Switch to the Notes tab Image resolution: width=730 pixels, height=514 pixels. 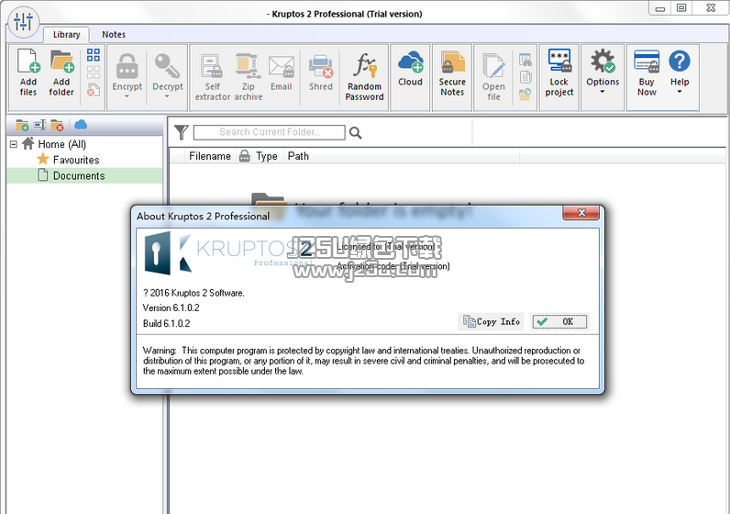point(114,35)
